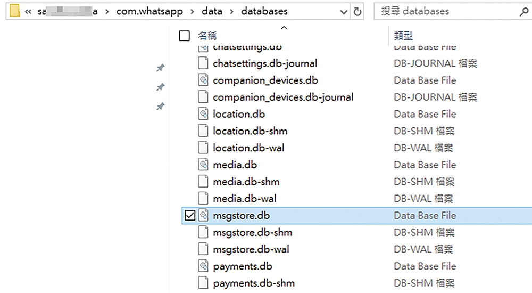Select companion_devices.db file name
Screen dimensions: 532x293
coord(265,80)
